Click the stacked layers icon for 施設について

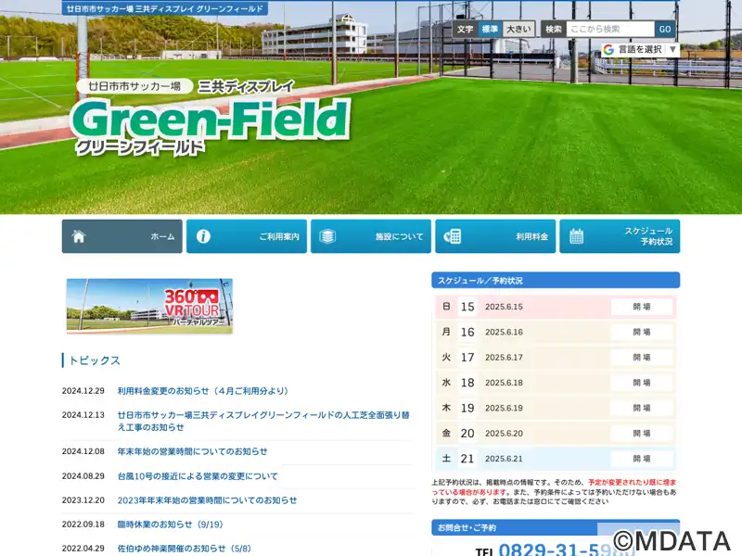click(x=327, y=236)
